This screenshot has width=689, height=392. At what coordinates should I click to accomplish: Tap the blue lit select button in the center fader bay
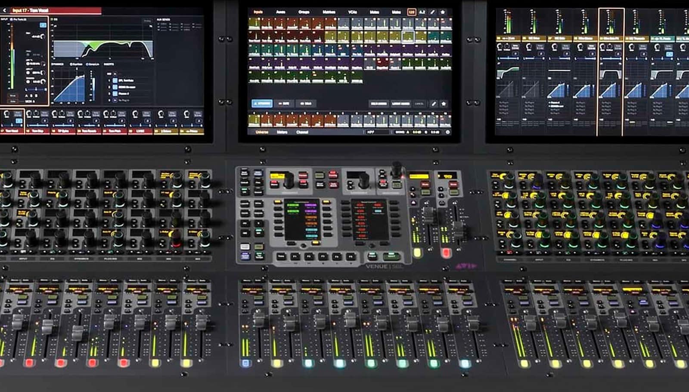[246, 364]
